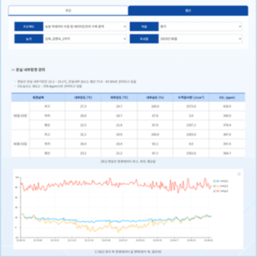
Task: Click the orange legend marker icon
Action: pyautogui.click(x=218, y=186)
